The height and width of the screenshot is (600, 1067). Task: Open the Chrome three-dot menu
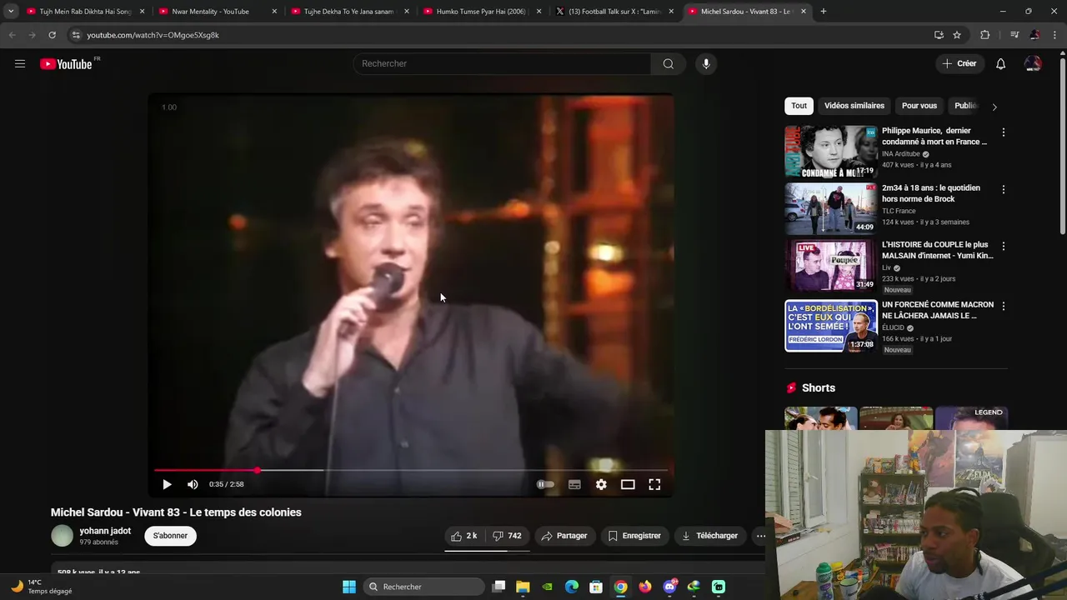click(x=1054, y=35)
